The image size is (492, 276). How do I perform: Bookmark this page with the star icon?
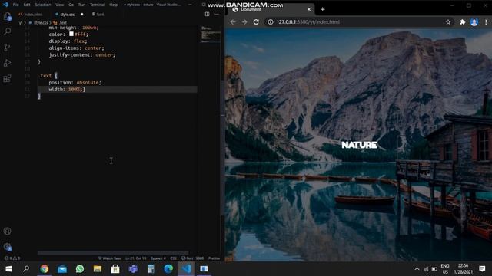pyautogui.click(x=448, y=22)
